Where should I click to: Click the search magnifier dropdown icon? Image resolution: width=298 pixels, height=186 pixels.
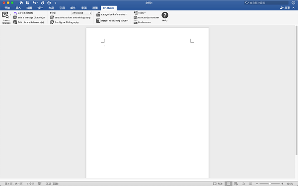point(247,2)
